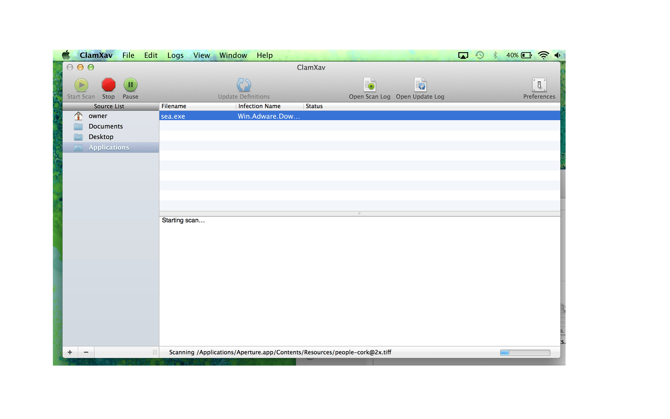Open ClamXav Preferences
The height and width of the screenshot is (419, 670).
pos(539,85)
